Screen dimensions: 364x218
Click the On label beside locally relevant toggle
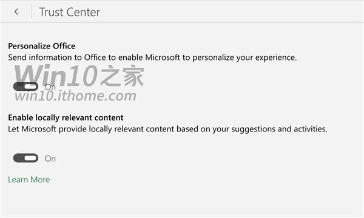[50, 159]
